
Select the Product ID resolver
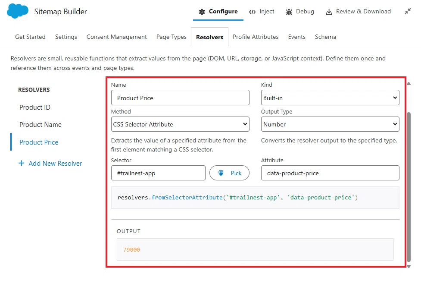pyautogui.click(x=35, y=107)
